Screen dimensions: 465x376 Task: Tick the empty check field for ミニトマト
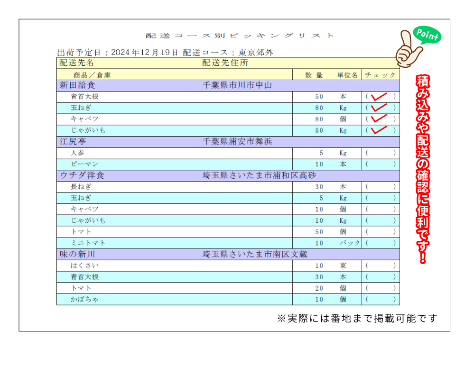381,243
